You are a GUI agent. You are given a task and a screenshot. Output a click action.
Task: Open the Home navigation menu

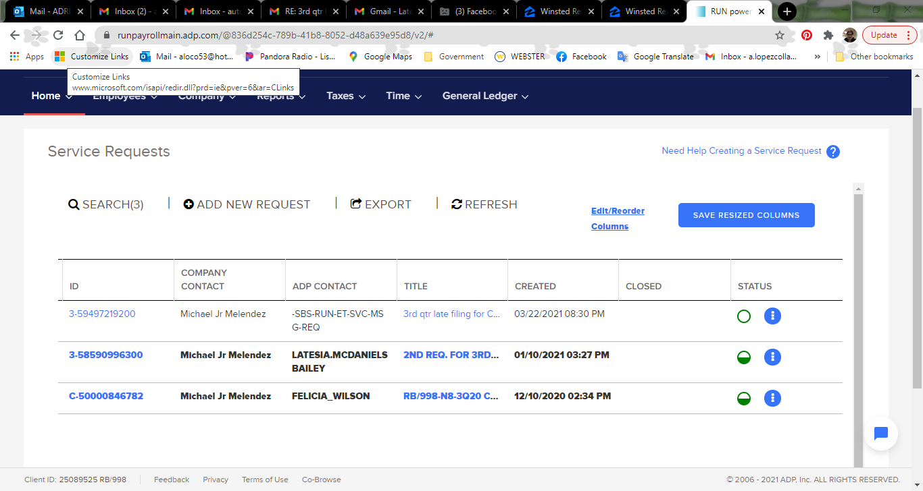click(51, 96)
